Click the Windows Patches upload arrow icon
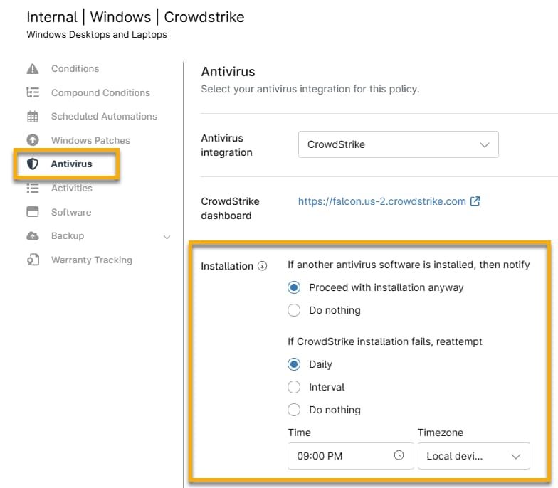The width and height of the screenshot is (558, 488). coord(33,140)
